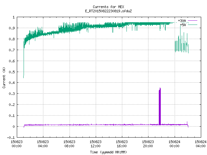Image resolution: width=207 pixels, height=155 pixels.
Task: Click the x-axis tick 150824 00:00
Action: coord(175,144)
